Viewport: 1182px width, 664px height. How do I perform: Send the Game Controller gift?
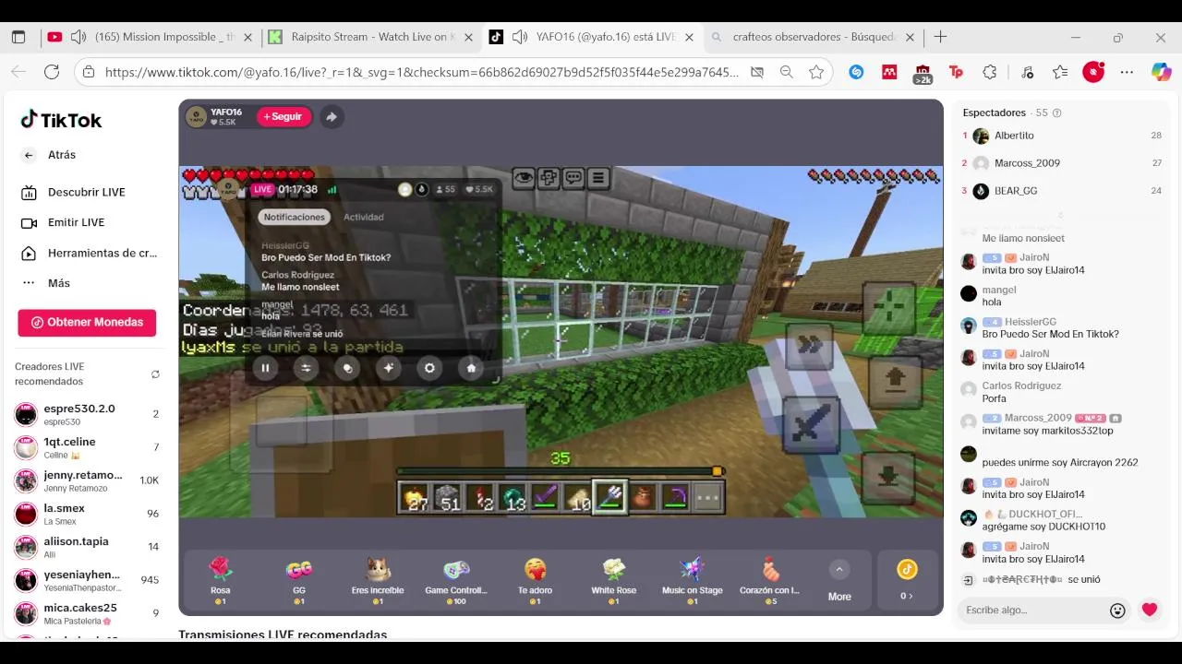coord(456,581)
